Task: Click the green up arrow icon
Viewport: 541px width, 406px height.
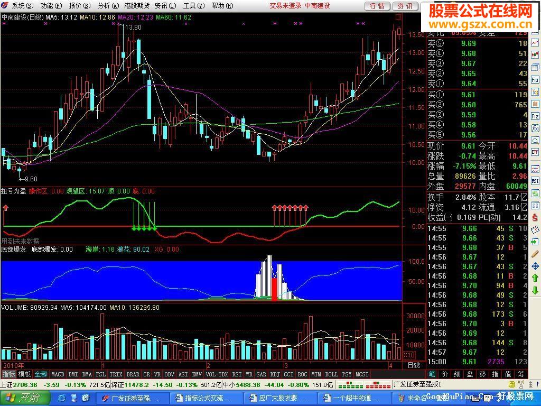Action: click(x=535, y=278)
